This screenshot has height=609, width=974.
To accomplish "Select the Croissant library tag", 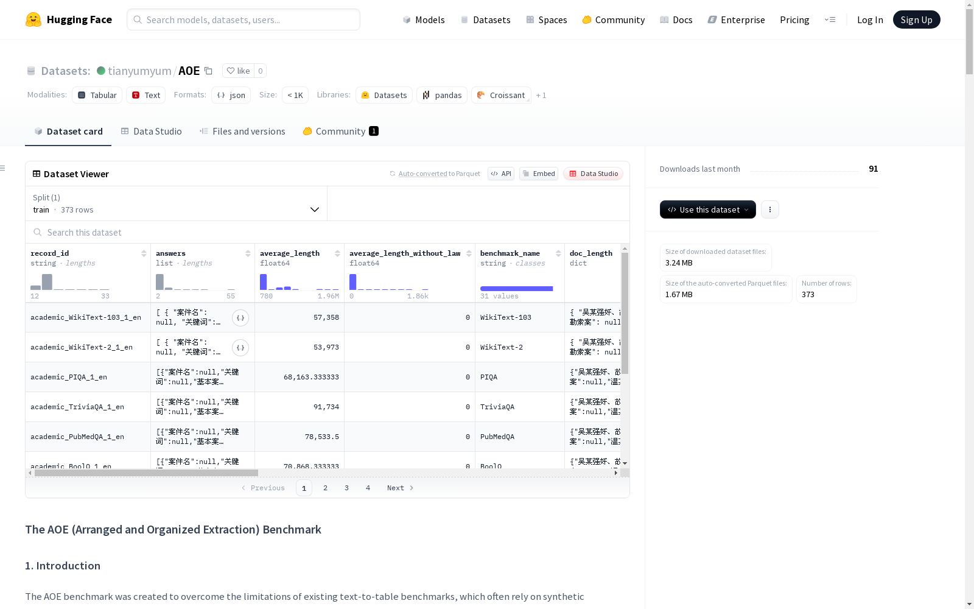I will tap(501, 95).
